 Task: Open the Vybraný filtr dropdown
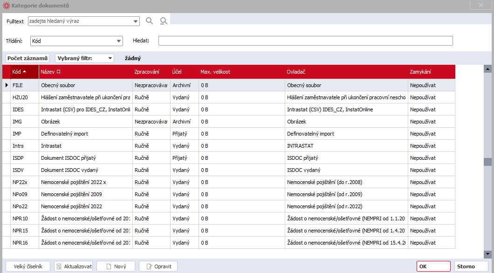pos(110,58)
